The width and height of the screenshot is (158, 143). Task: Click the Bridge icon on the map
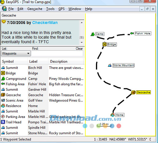105,44
